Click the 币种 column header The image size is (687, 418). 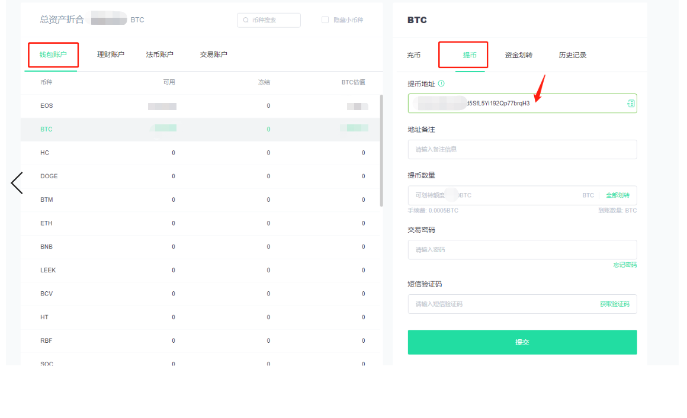pyautogui.click(x=46, y=82)
